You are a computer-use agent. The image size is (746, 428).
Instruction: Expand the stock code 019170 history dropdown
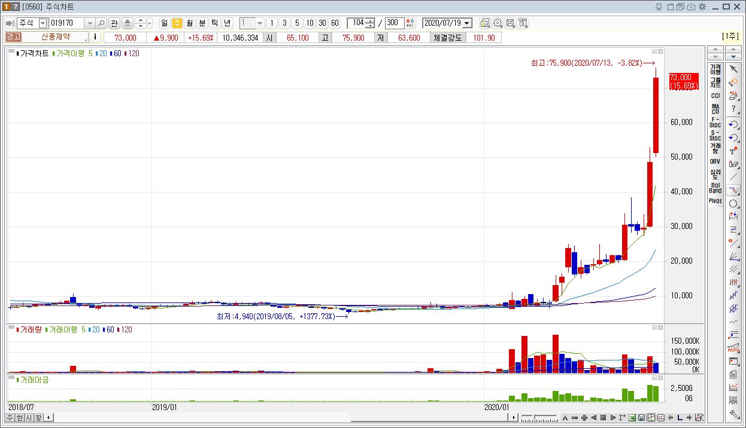coord(90,23)
